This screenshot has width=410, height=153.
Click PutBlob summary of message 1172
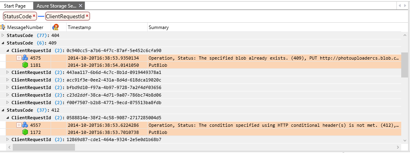158,132
